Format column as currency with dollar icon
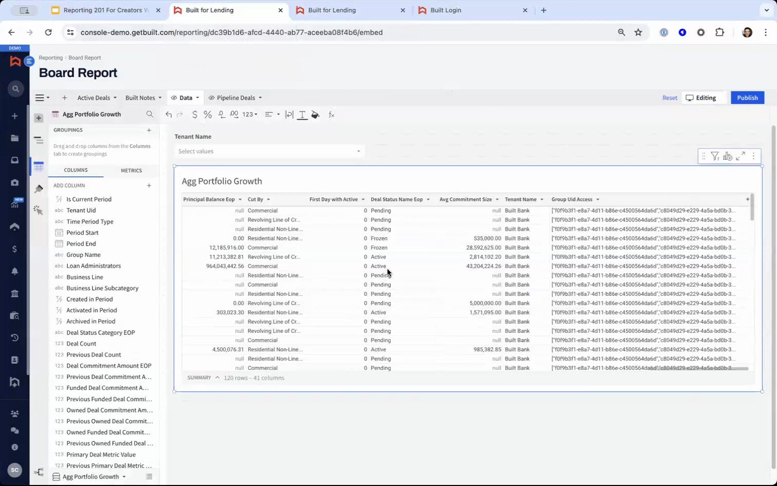This screenshot has width=777, height=486. 195,115
